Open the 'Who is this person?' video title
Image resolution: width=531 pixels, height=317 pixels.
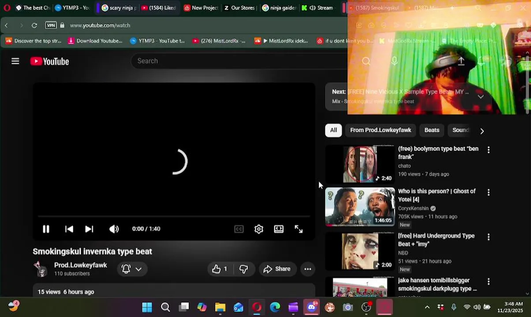pos(437,195)
